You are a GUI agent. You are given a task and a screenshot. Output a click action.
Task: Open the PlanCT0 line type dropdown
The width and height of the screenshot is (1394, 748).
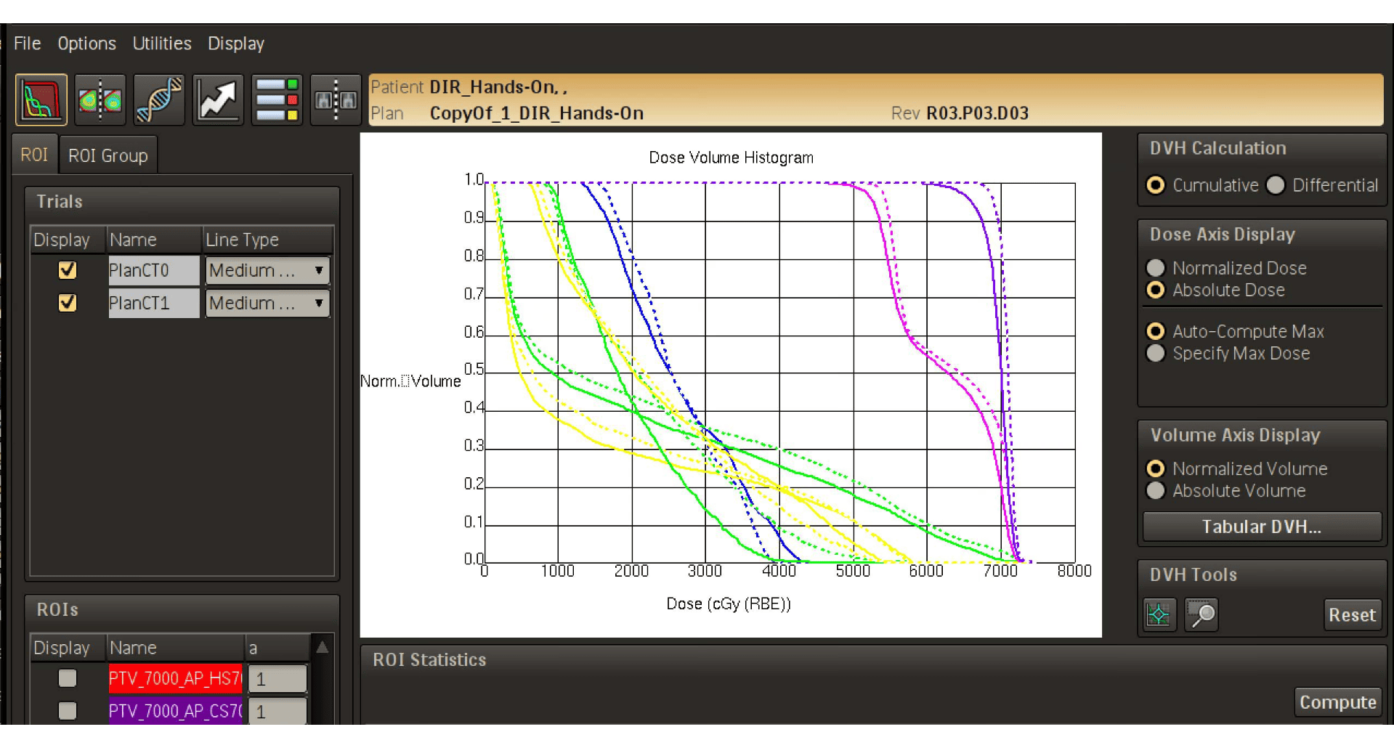pos(267,270)
